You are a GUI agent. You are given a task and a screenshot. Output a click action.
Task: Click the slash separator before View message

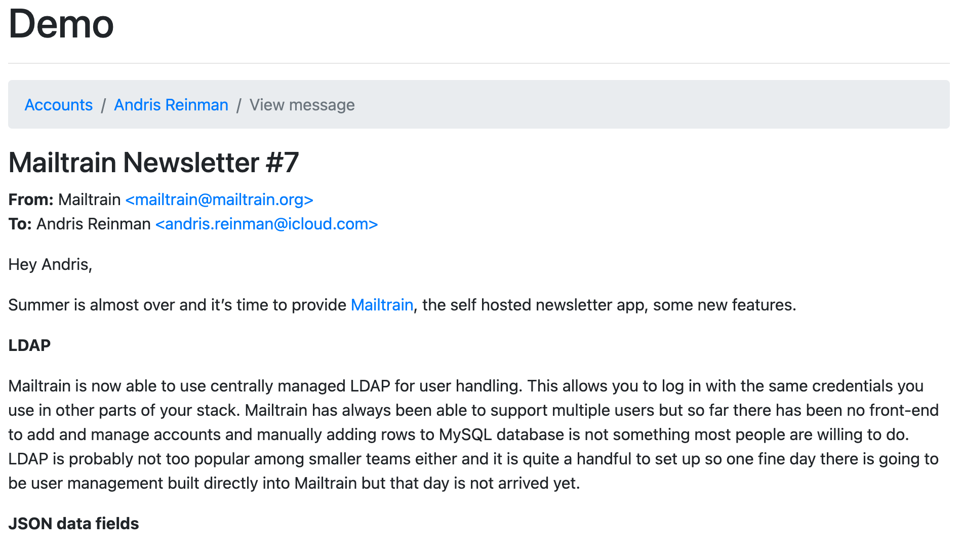239,105
